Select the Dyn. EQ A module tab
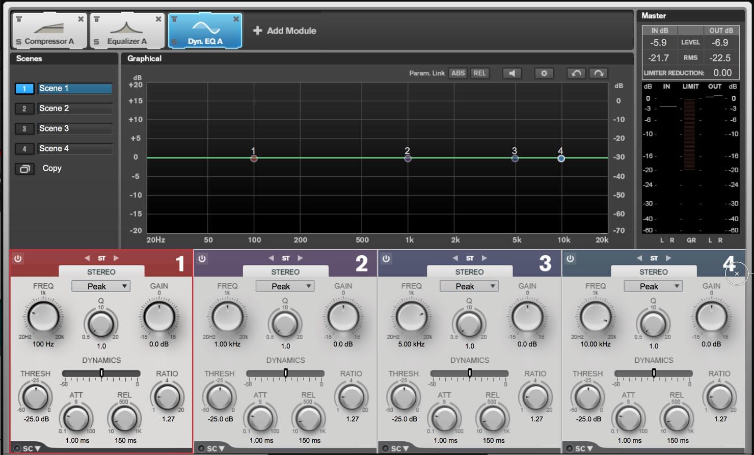 tap(205, 31)
